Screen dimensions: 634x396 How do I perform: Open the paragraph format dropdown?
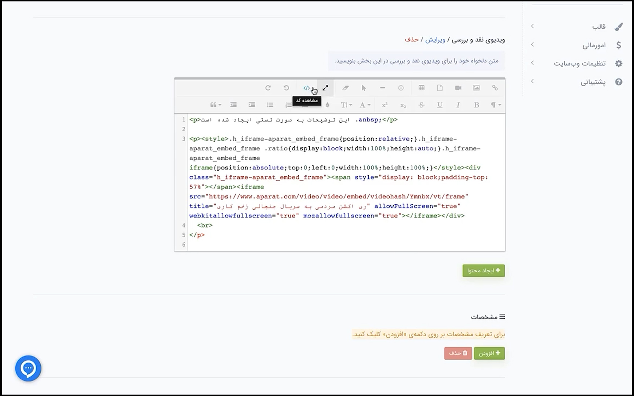(x=496, y=105)
